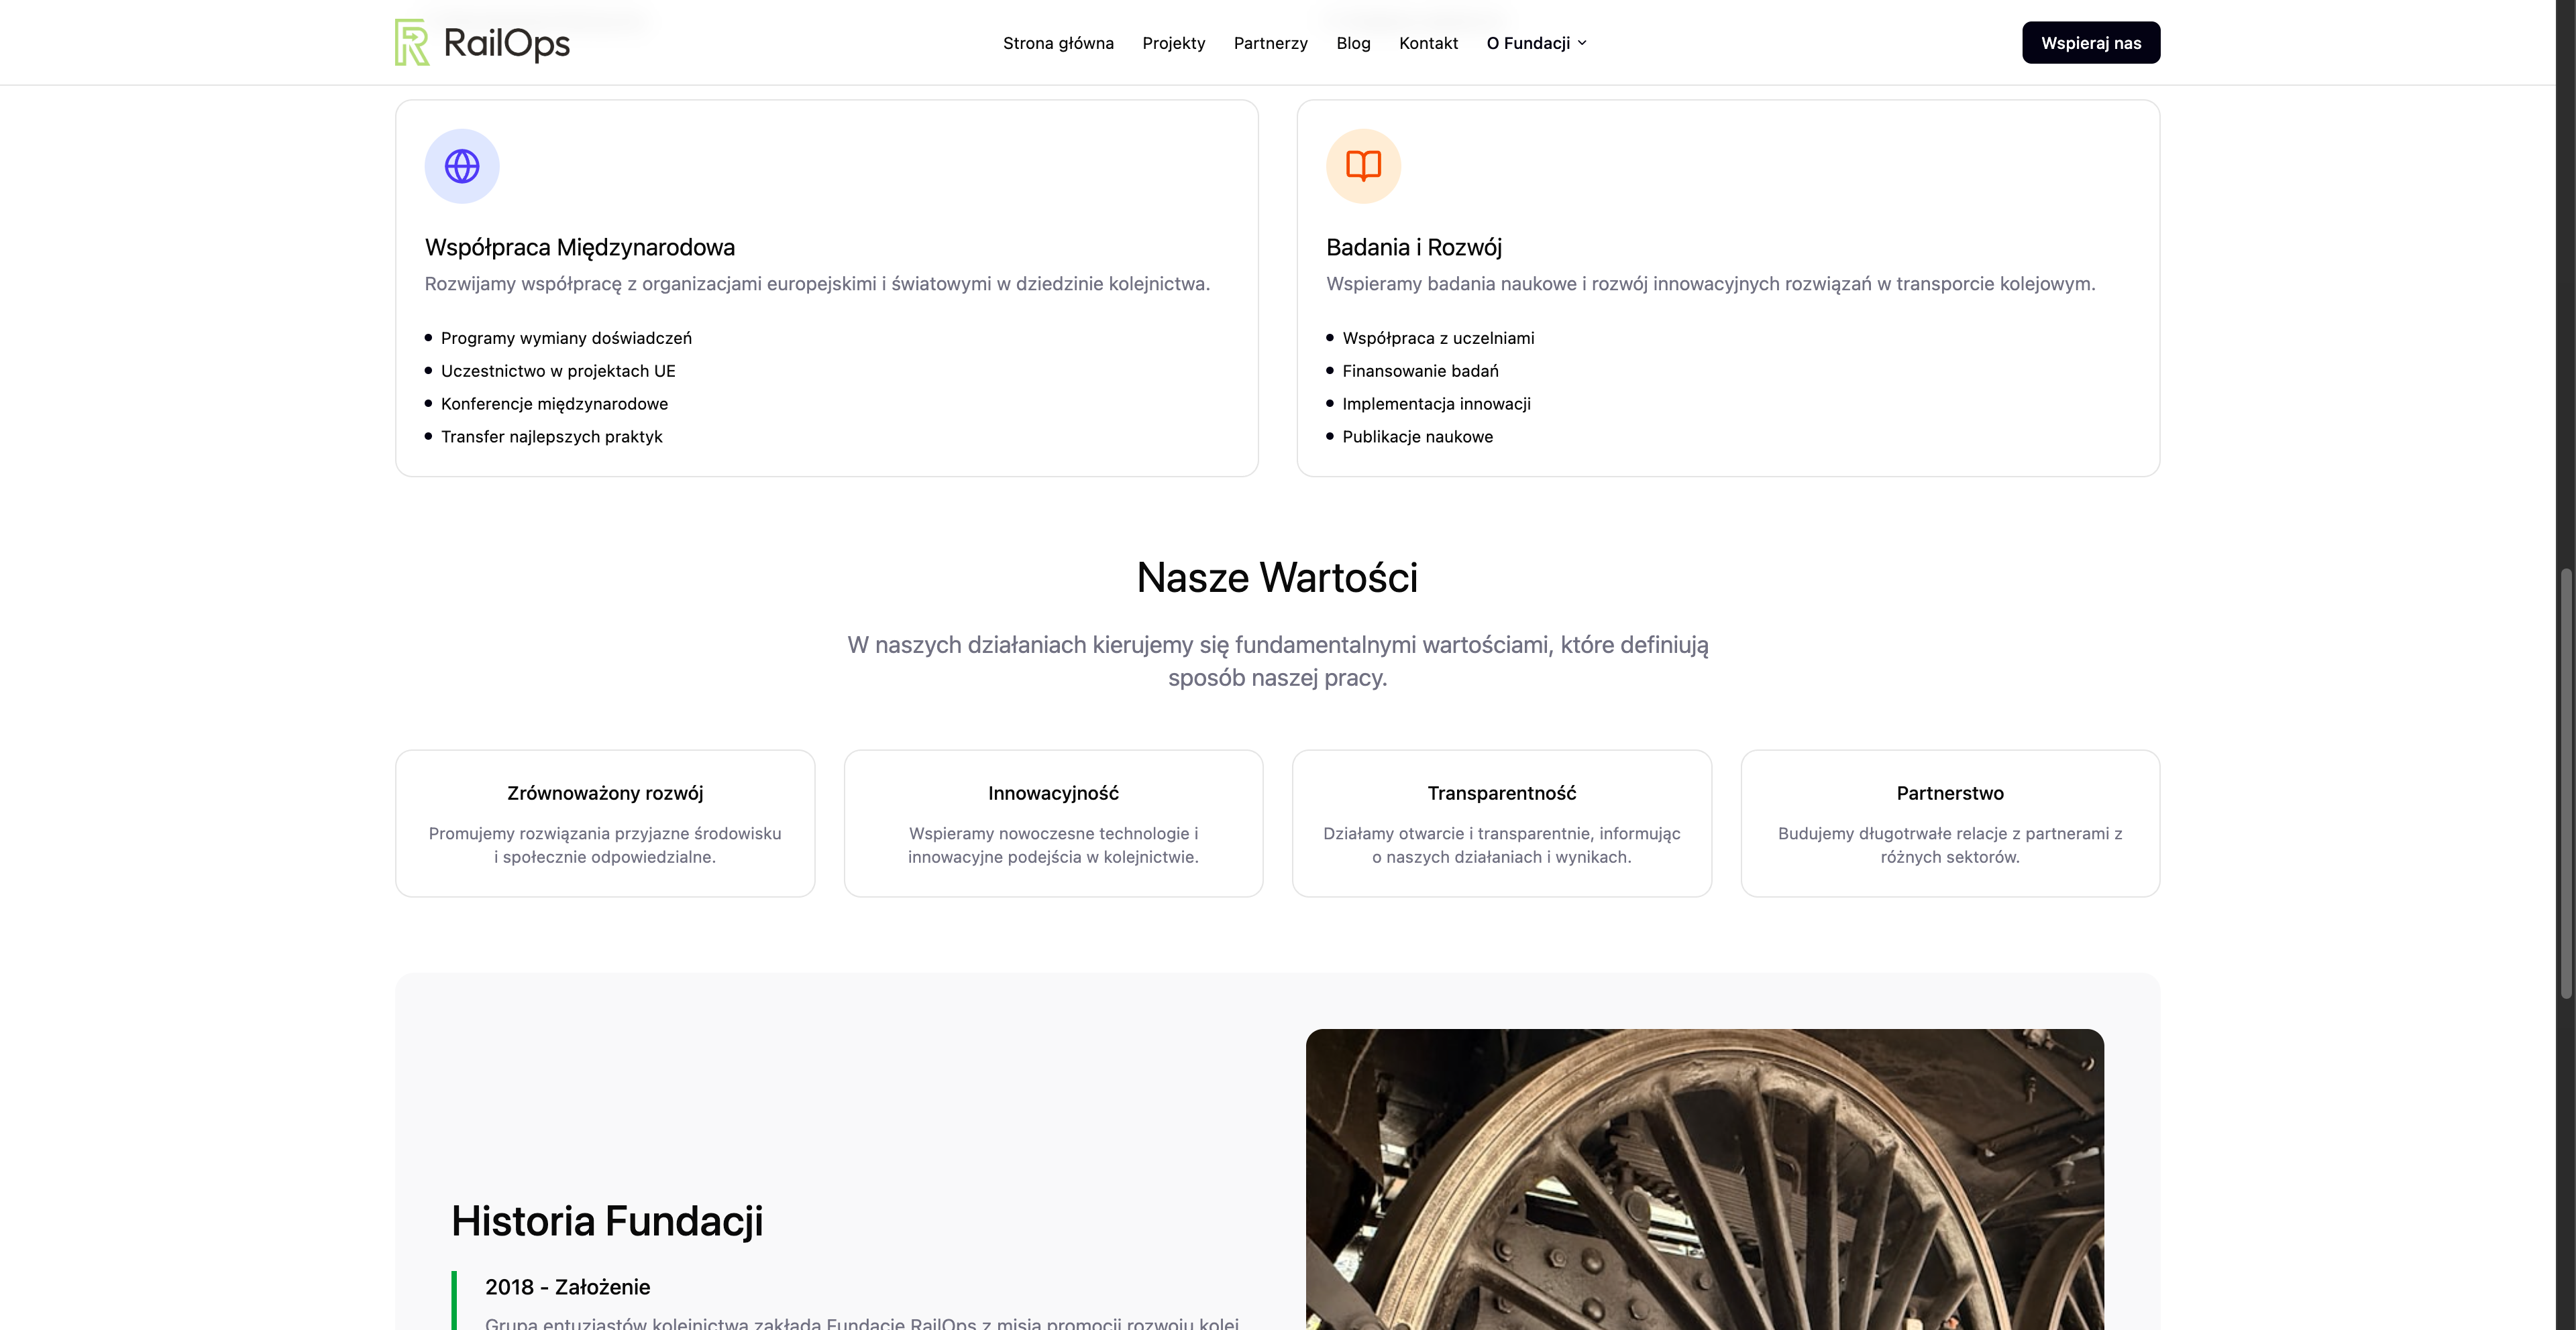Click the 2018 - Założenie timeline entry
Image resolution: width=2576 pixels, height=1330 pixels.
567,1287
